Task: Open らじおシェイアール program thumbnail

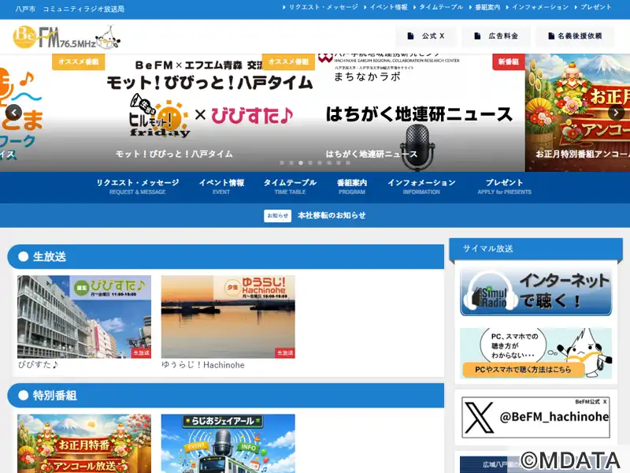Action: point(228,444)
